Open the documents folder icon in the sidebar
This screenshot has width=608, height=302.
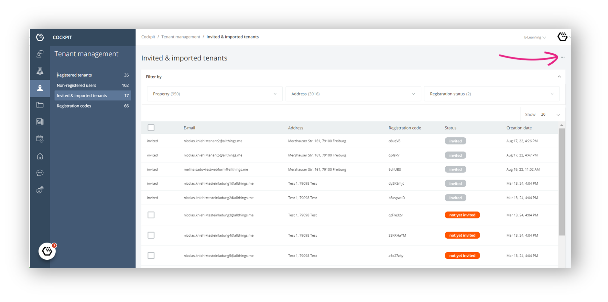[40, 105]
